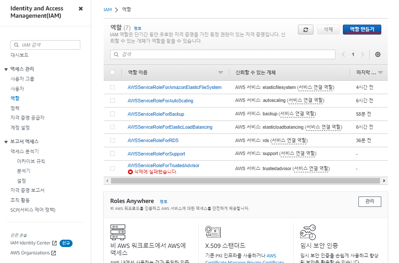The width and height of the screenshot is (399, 263).
Task: Click the red error icon under TrustedAdvisor role
Action: coord(130,172)
